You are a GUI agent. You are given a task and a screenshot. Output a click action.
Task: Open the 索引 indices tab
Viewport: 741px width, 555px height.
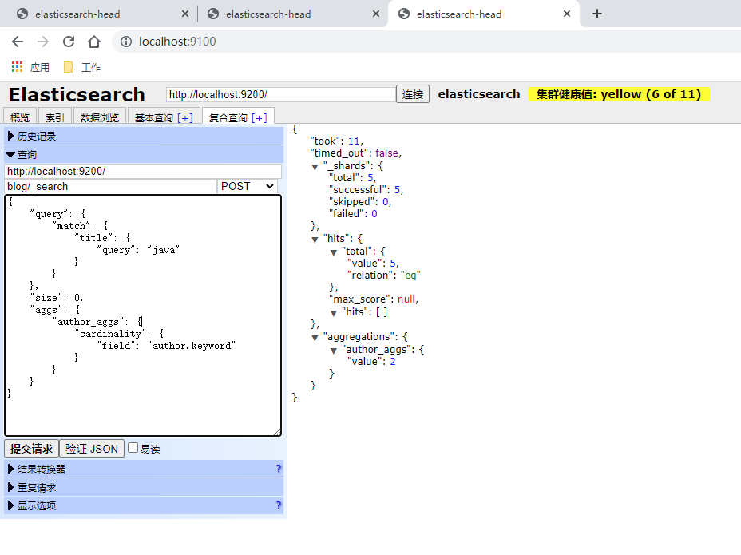54,117
